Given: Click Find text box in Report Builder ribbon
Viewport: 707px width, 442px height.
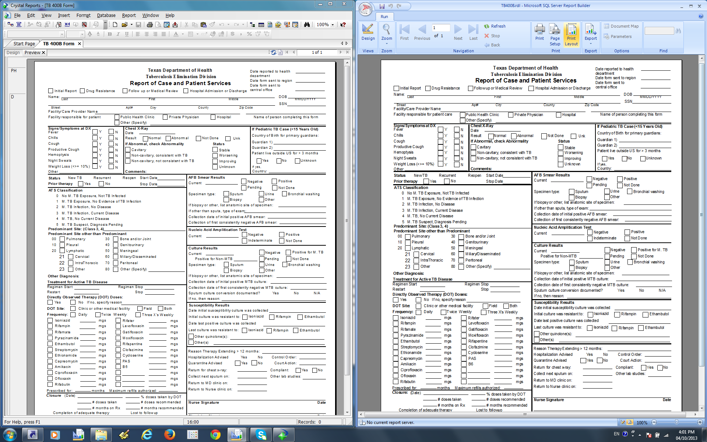Looking at the screenshot, I should (x=659, y=31).
